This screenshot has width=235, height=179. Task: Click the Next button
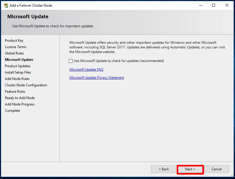[x=190, y=169]
